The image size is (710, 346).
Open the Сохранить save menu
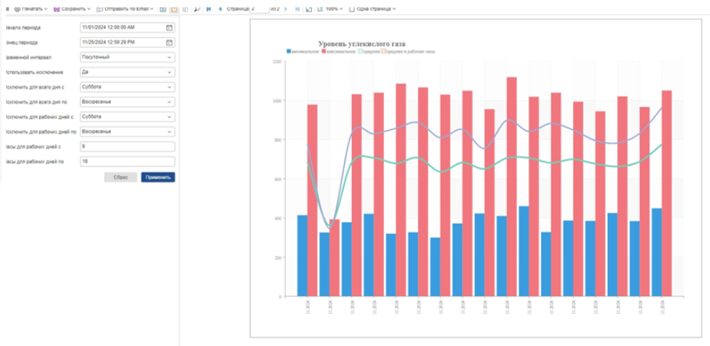pyautogui.click(x=72, y=9)
